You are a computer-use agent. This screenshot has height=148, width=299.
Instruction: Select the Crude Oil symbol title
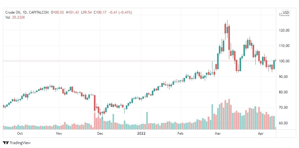tap(13, 12)
